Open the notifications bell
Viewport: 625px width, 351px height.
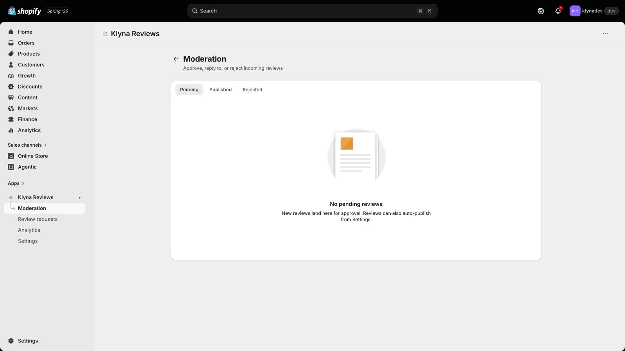pos(558,11)
